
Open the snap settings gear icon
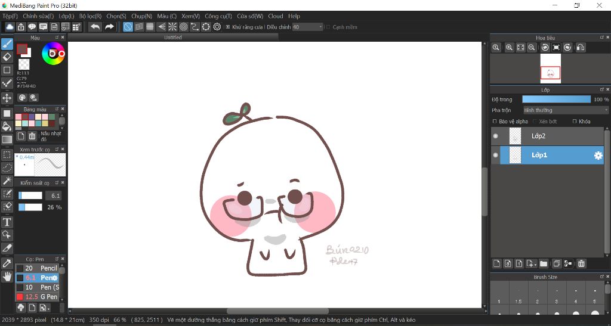coord(217,27)
